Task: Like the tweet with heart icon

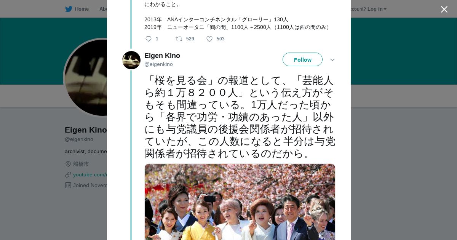Action: [209, 39]
